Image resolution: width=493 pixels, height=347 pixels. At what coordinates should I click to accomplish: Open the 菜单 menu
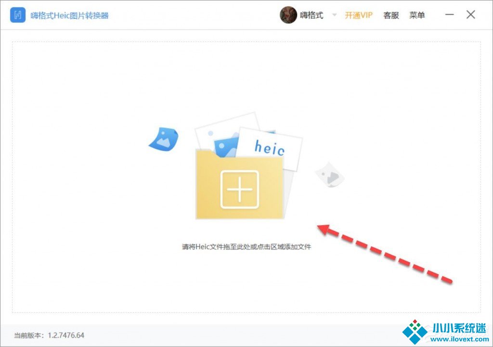(x=417, y=15)
